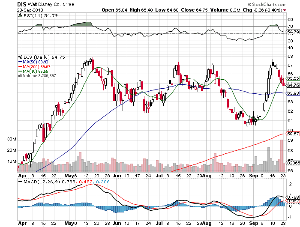The image size is (300, 227).
Task: Click the Close 64.75 header value
Action: (195, 10)
